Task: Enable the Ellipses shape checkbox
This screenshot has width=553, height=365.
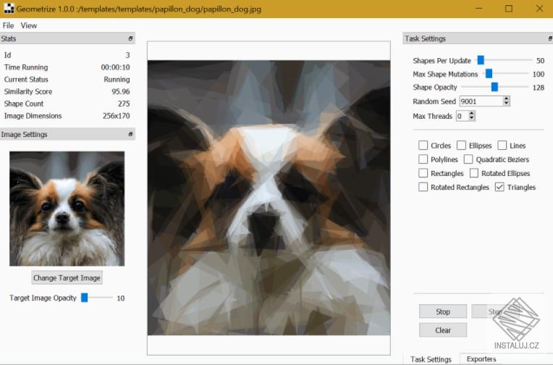Action: (x=461, y=146)
